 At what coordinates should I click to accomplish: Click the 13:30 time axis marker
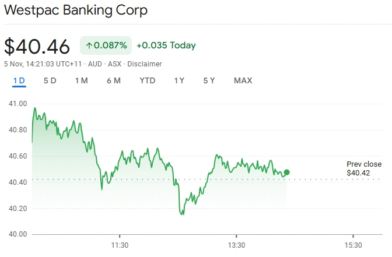point(236,245)
